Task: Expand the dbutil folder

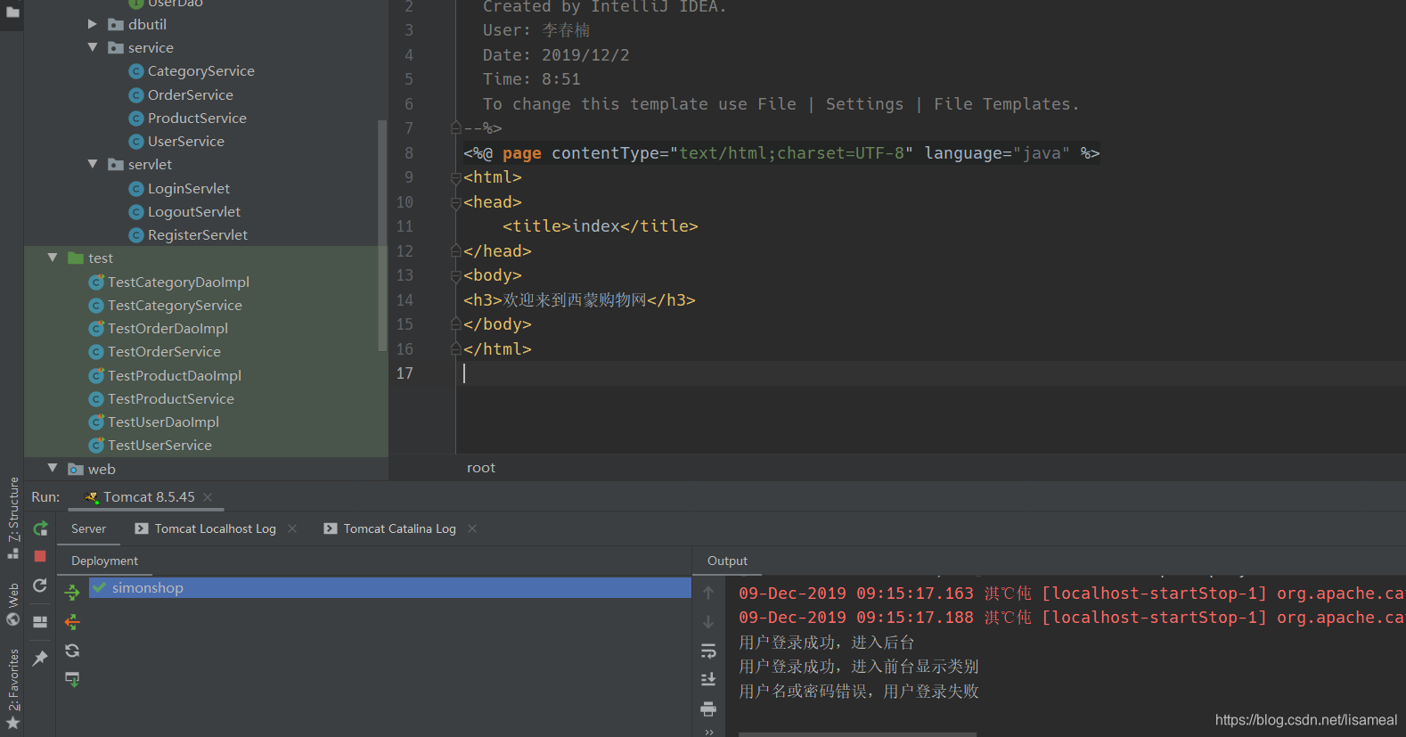Action: tap(92, 24)
